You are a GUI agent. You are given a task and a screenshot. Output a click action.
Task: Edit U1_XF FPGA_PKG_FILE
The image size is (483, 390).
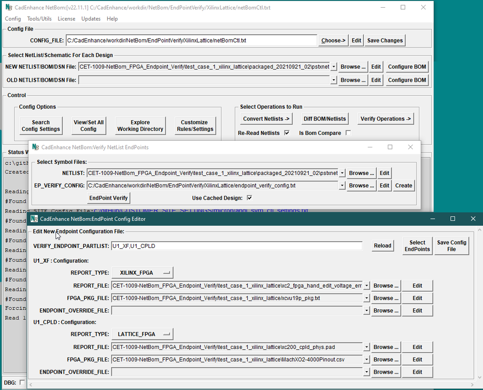(x=417, y=298)
